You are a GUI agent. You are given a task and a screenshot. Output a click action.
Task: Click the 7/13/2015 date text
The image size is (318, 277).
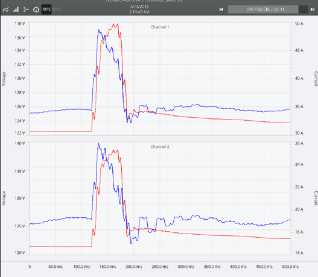point(139,6)
